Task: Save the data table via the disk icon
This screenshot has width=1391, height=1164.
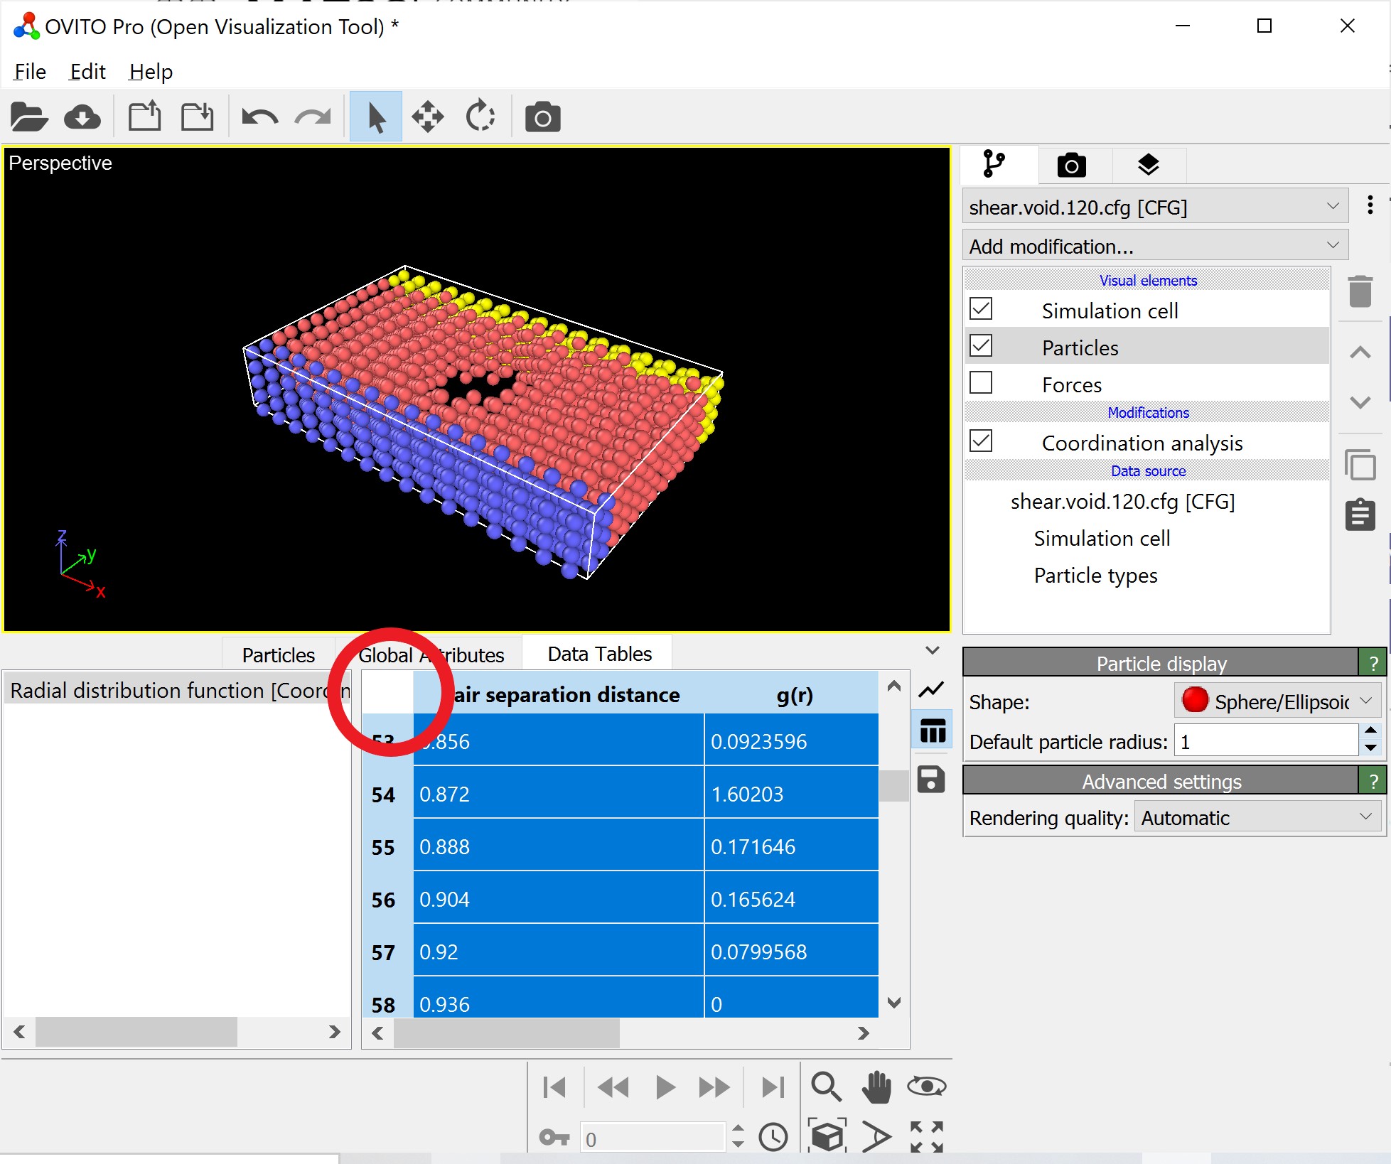Action: pos(931,780)
